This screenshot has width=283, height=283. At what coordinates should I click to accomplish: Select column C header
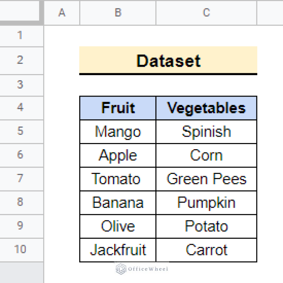point(206,13)
